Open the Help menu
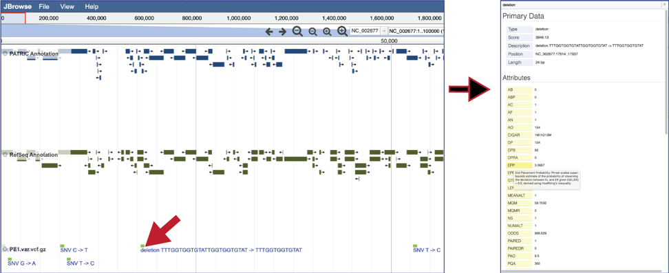The width and height of the screenshot is (669, 273). (x=92, y=6)
